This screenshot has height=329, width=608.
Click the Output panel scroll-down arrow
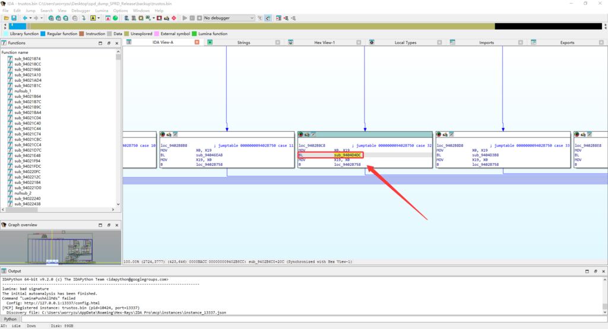coord(604,312)
